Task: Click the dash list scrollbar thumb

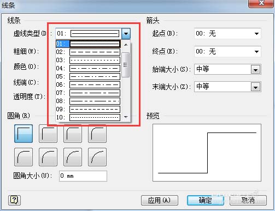Action: 125,65
